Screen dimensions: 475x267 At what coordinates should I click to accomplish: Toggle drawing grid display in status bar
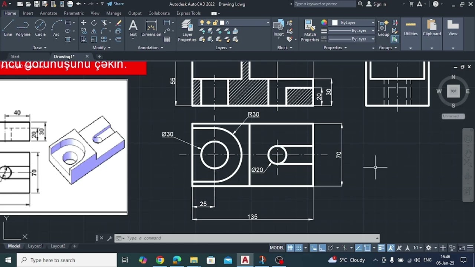click(x=290, y=248)
